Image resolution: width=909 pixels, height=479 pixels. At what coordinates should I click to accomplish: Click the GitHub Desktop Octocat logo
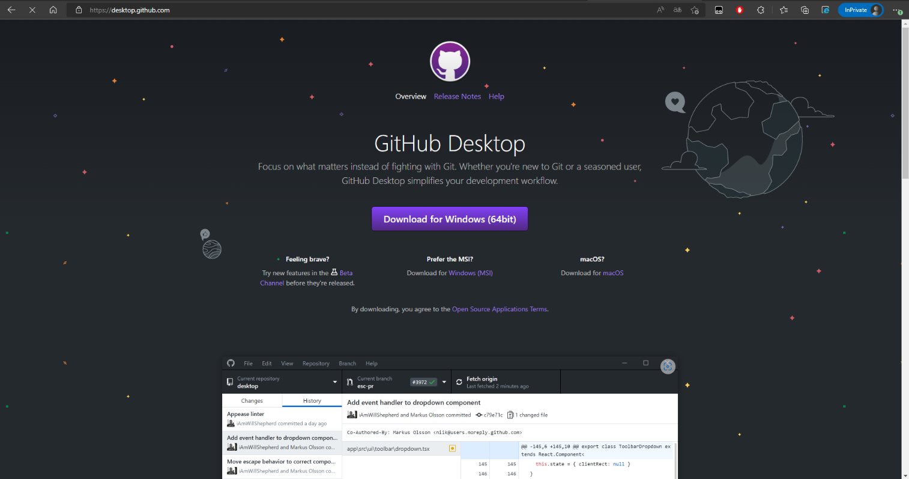point(450,61)
